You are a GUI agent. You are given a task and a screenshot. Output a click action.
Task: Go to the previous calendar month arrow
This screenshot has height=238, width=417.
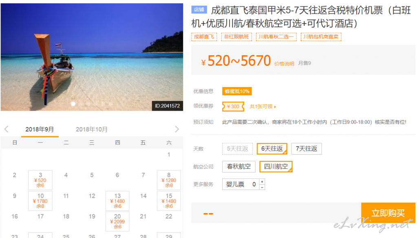7,129
